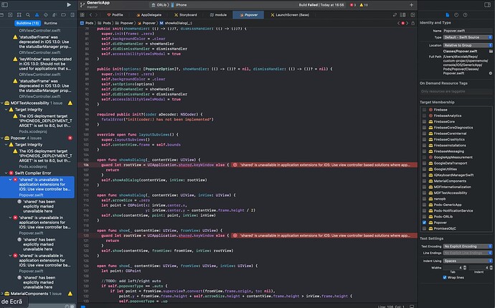Toggle the Wrap lines checkbox
495x308 pixels.
coord(445,276)
